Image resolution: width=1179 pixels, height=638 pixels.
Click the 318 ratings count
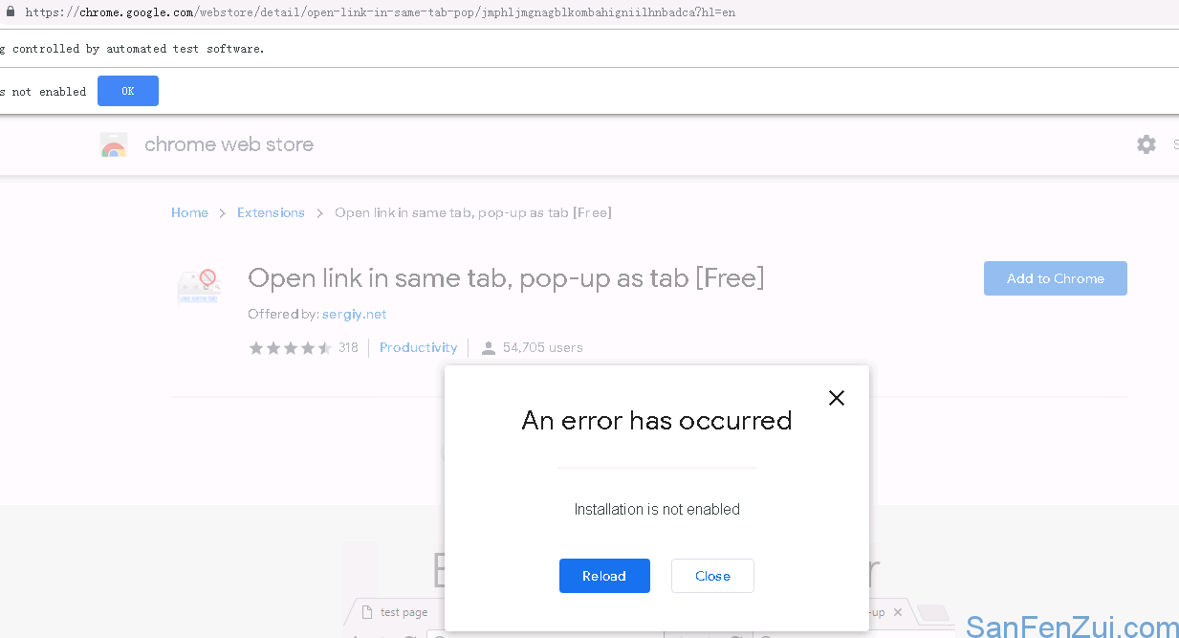click(x=348, y=347)
